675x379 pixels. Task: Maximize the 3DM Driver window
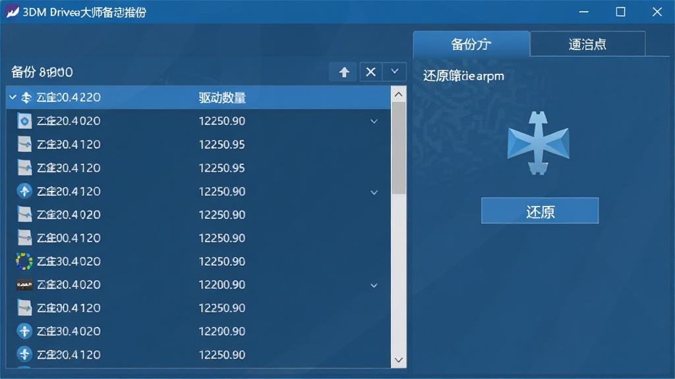pyautogui.click(x=620, y=12)
